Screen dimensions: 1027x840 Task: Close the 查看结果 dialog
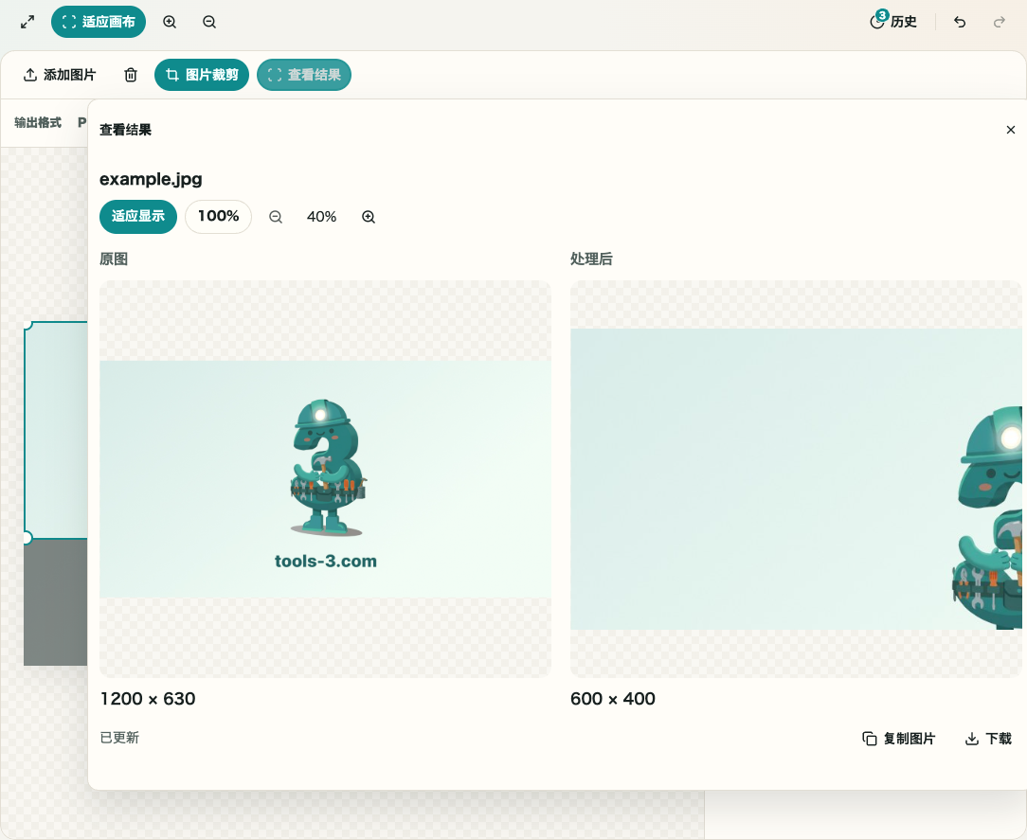1011,130
